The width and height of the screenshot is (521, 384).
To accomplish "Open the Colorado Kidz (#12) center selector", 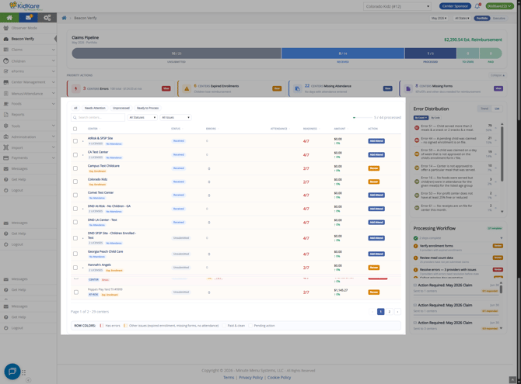I will tap(397, 6).
